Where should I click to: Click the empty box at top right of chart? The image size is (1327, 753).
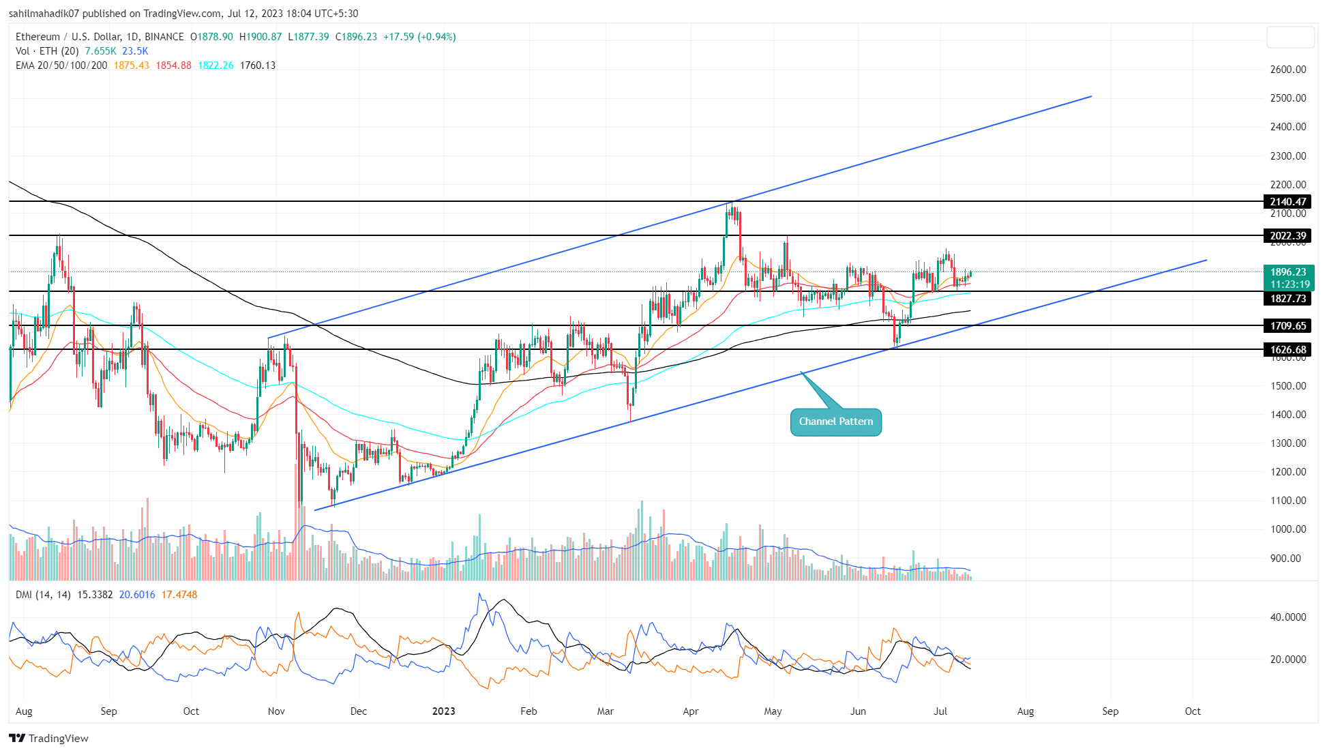click(1290, 37)
